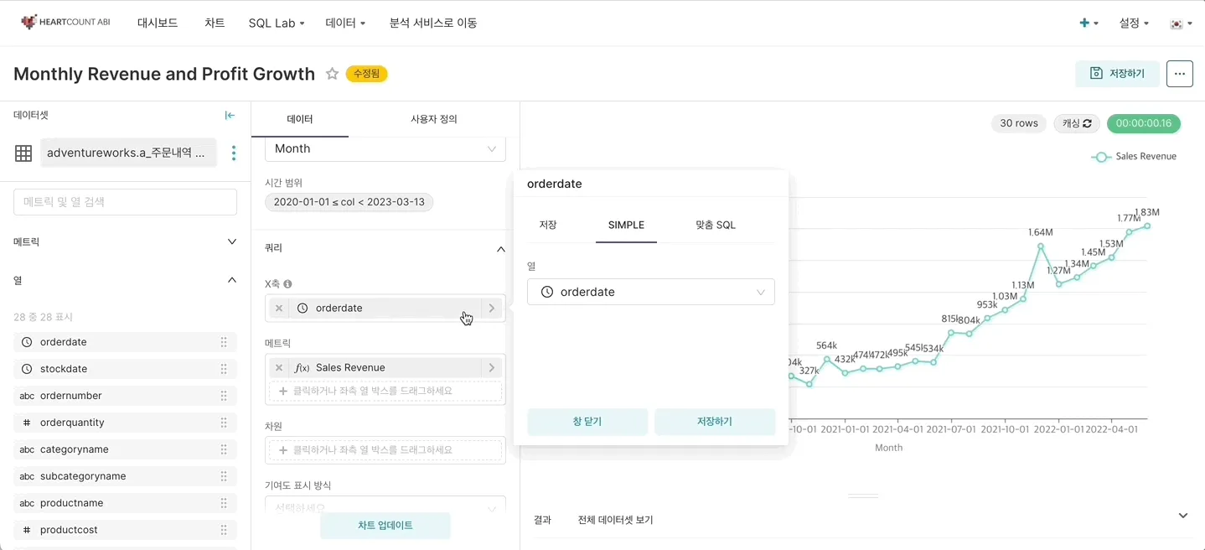Click the X-axis info icon
The image size is (1205, 550).
287,284
